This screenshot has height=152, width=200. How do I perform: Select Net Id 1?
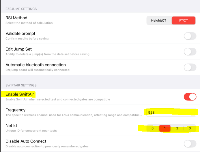(x=165, y=128)
